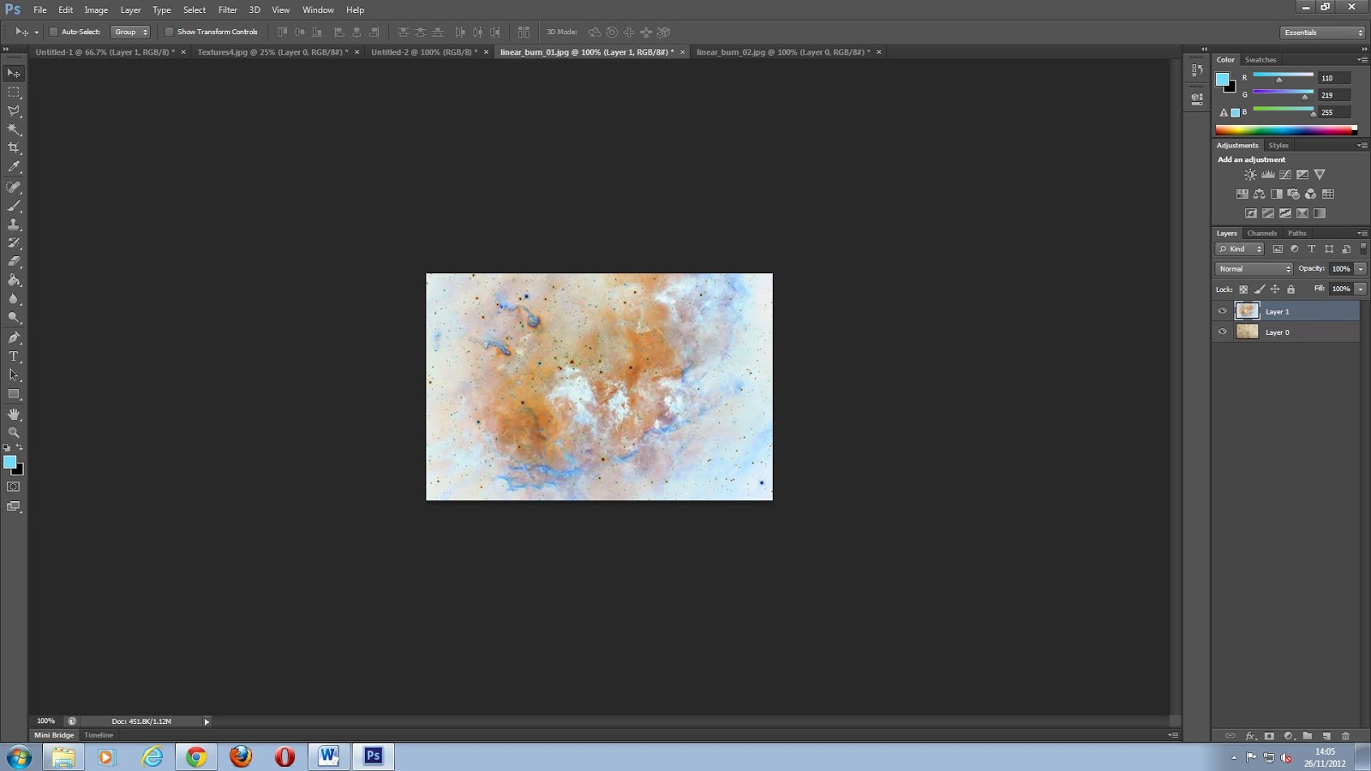Open the layer filter Kind dropdown

(x=1240, y=249)
